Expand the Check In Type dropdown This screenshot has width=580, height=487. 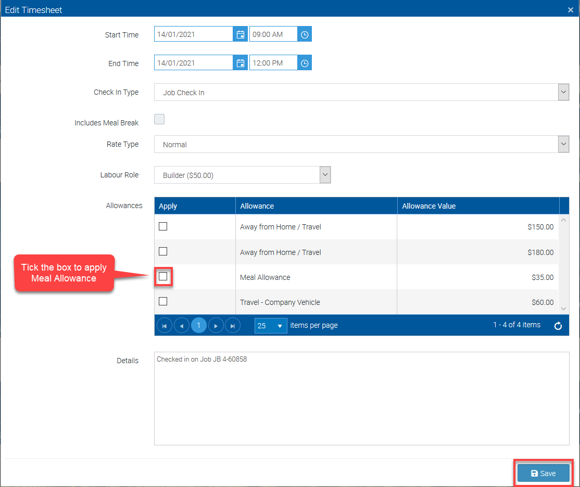tap(563, 92)
